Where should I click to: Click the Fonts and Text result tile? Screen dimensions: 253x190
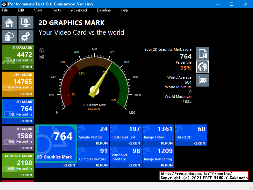click(126, 132)
